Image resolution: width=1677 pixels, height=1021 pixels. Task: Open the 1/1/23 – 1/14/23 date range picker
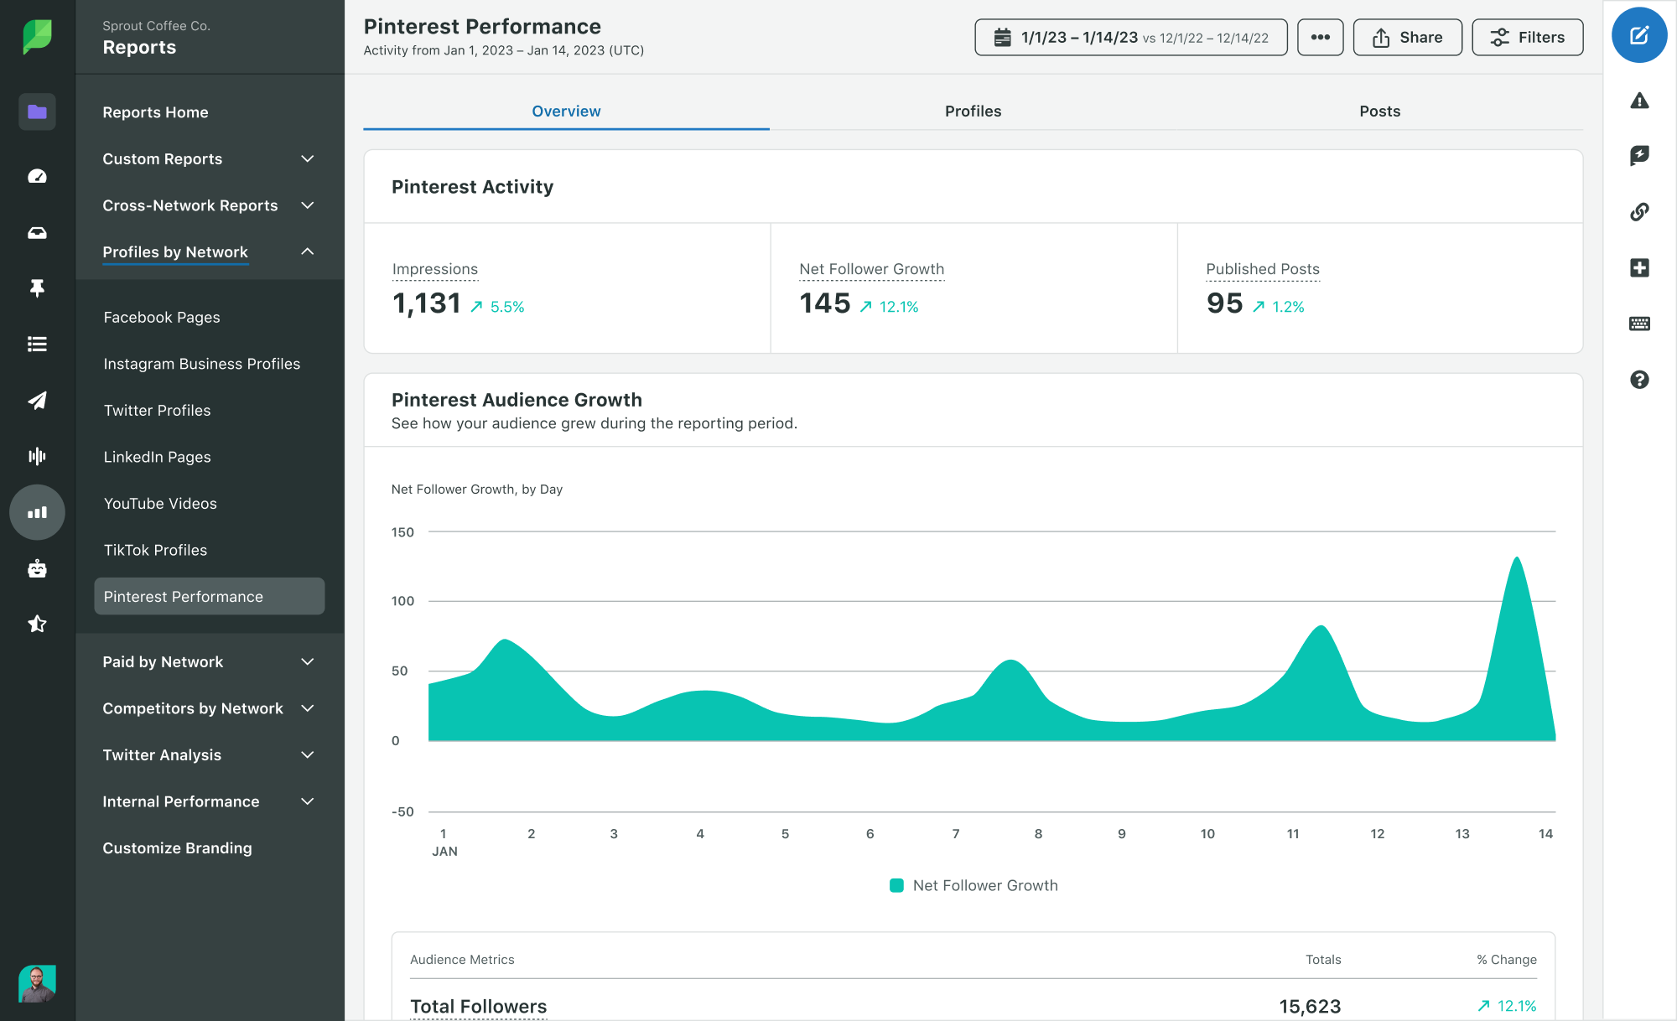pyautogui.click(x=1131, y=37)
